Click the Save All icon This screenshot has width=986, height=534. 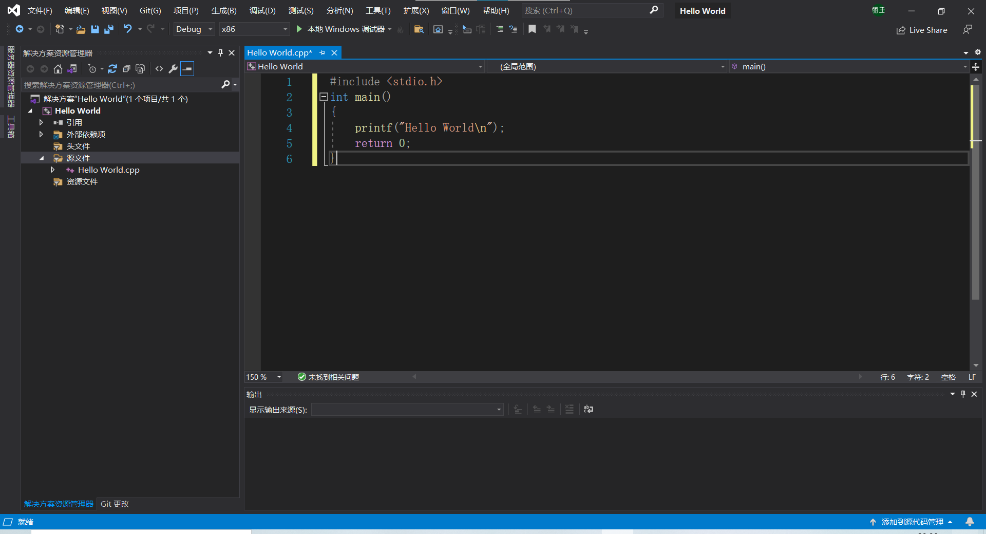(109, 29)
